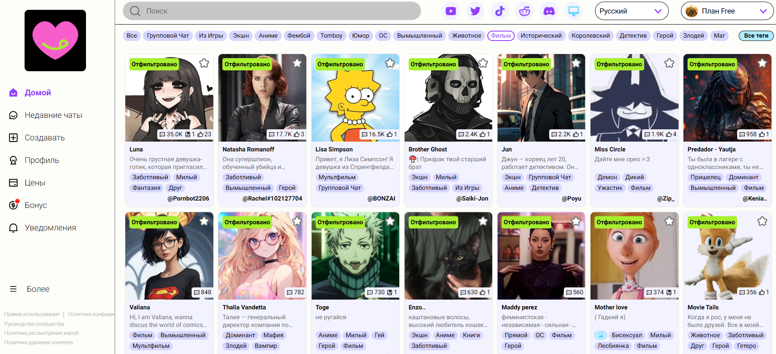
Task: Click the search input field
Action: (x=272, y=11)
